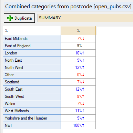Select the East Midlands row label
The image size is (133, 133).
click(x=32, y=39)
